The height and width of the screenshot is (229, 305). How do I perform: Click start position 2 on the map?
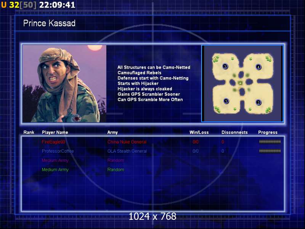pyautogui.click(x=258, y=102)
